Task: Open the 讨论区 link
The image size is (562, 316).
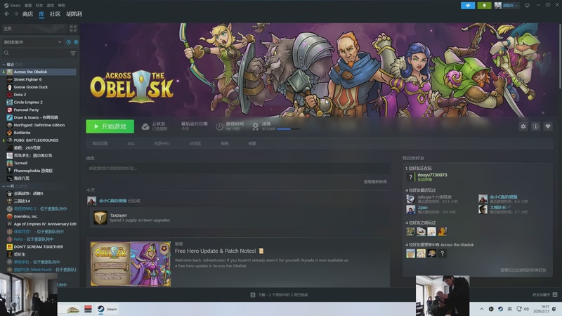Action: click(x=195, y=143)
